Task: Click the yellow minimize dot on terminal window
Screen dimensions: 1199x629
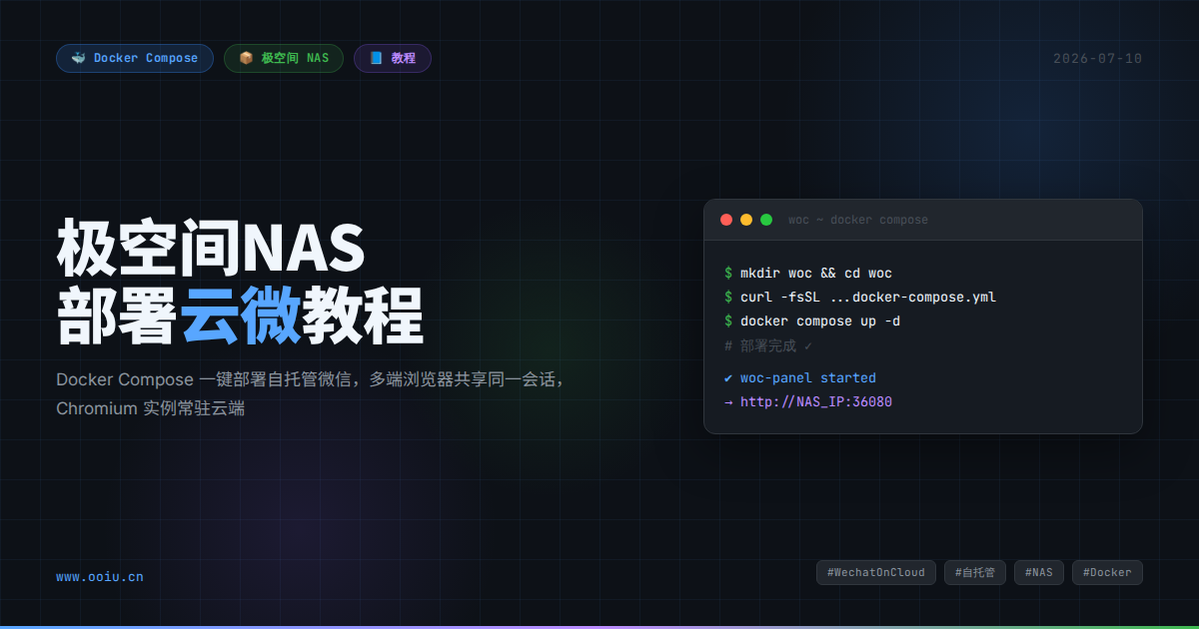Action: 746,220
